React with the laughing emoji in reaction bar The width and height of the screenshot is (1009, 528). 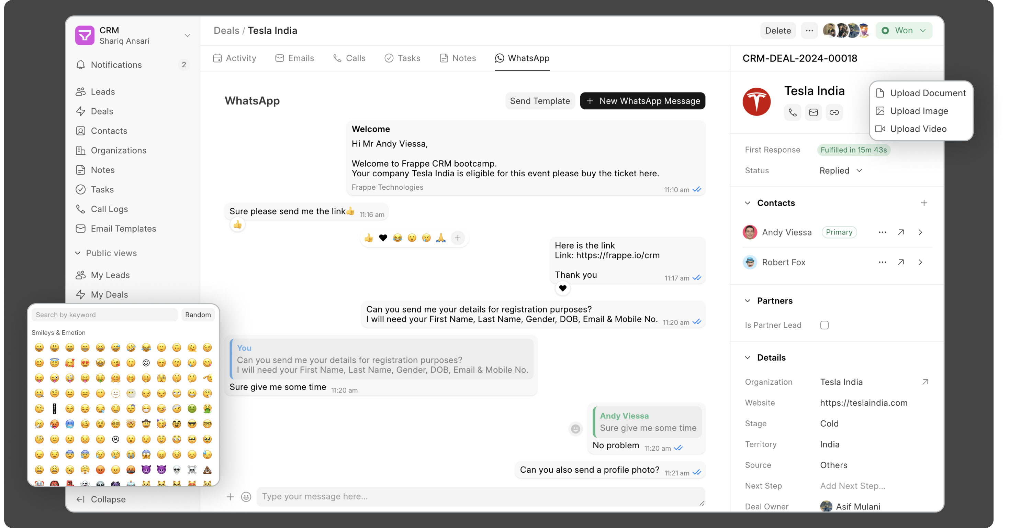[x=397, y=238]
